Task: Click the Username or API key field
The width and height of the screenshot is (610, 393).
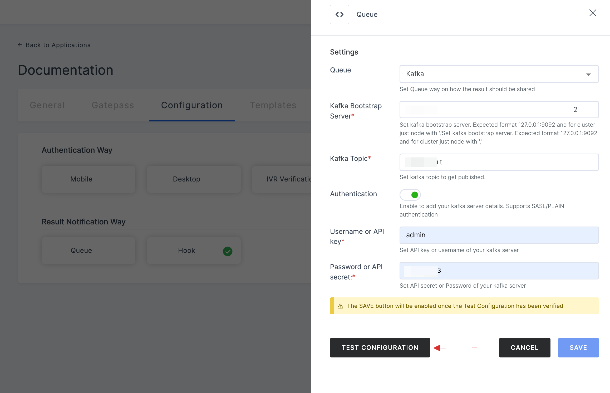Action: pos(499,235)
